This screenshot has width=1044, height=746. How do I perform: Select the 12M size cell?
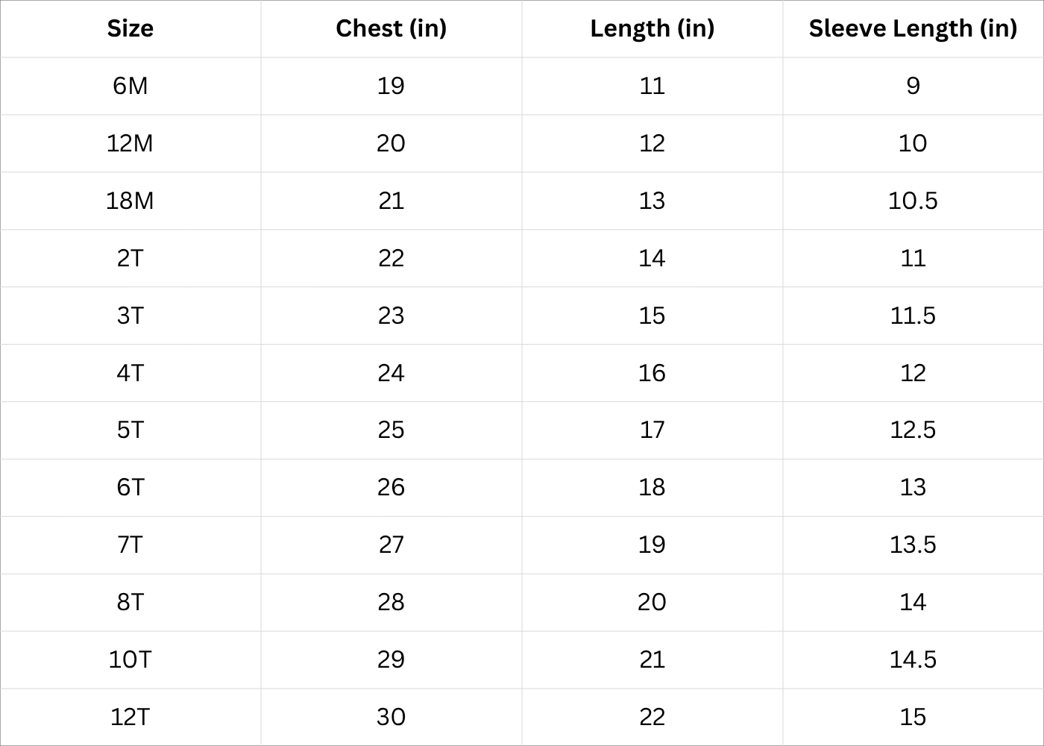point(130,143)
